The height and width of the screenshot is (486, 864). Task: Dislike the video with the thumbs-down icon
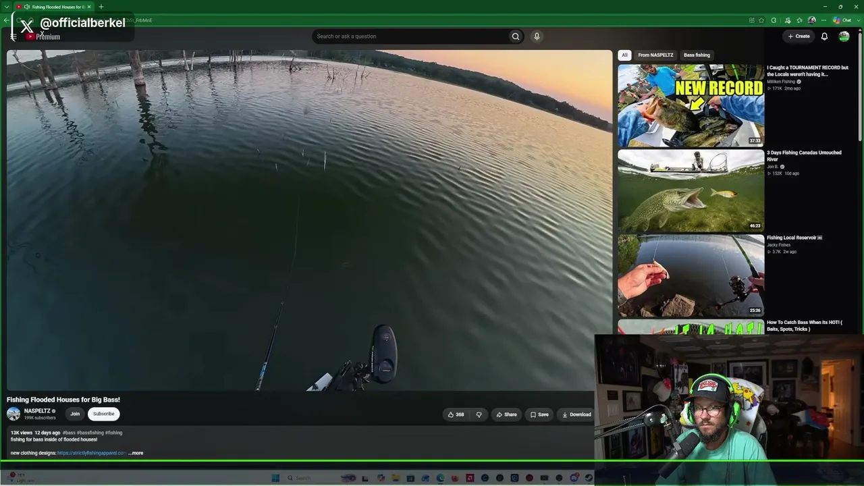[479, 414]
